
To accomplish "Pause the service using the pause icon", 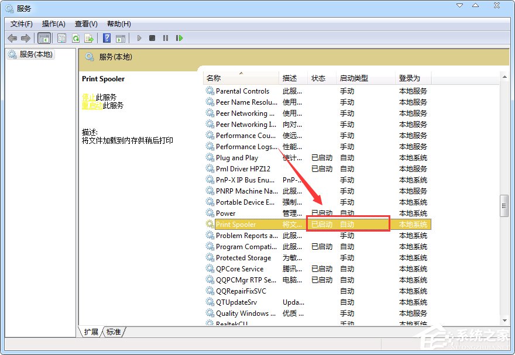I will [x=164, y=38].
